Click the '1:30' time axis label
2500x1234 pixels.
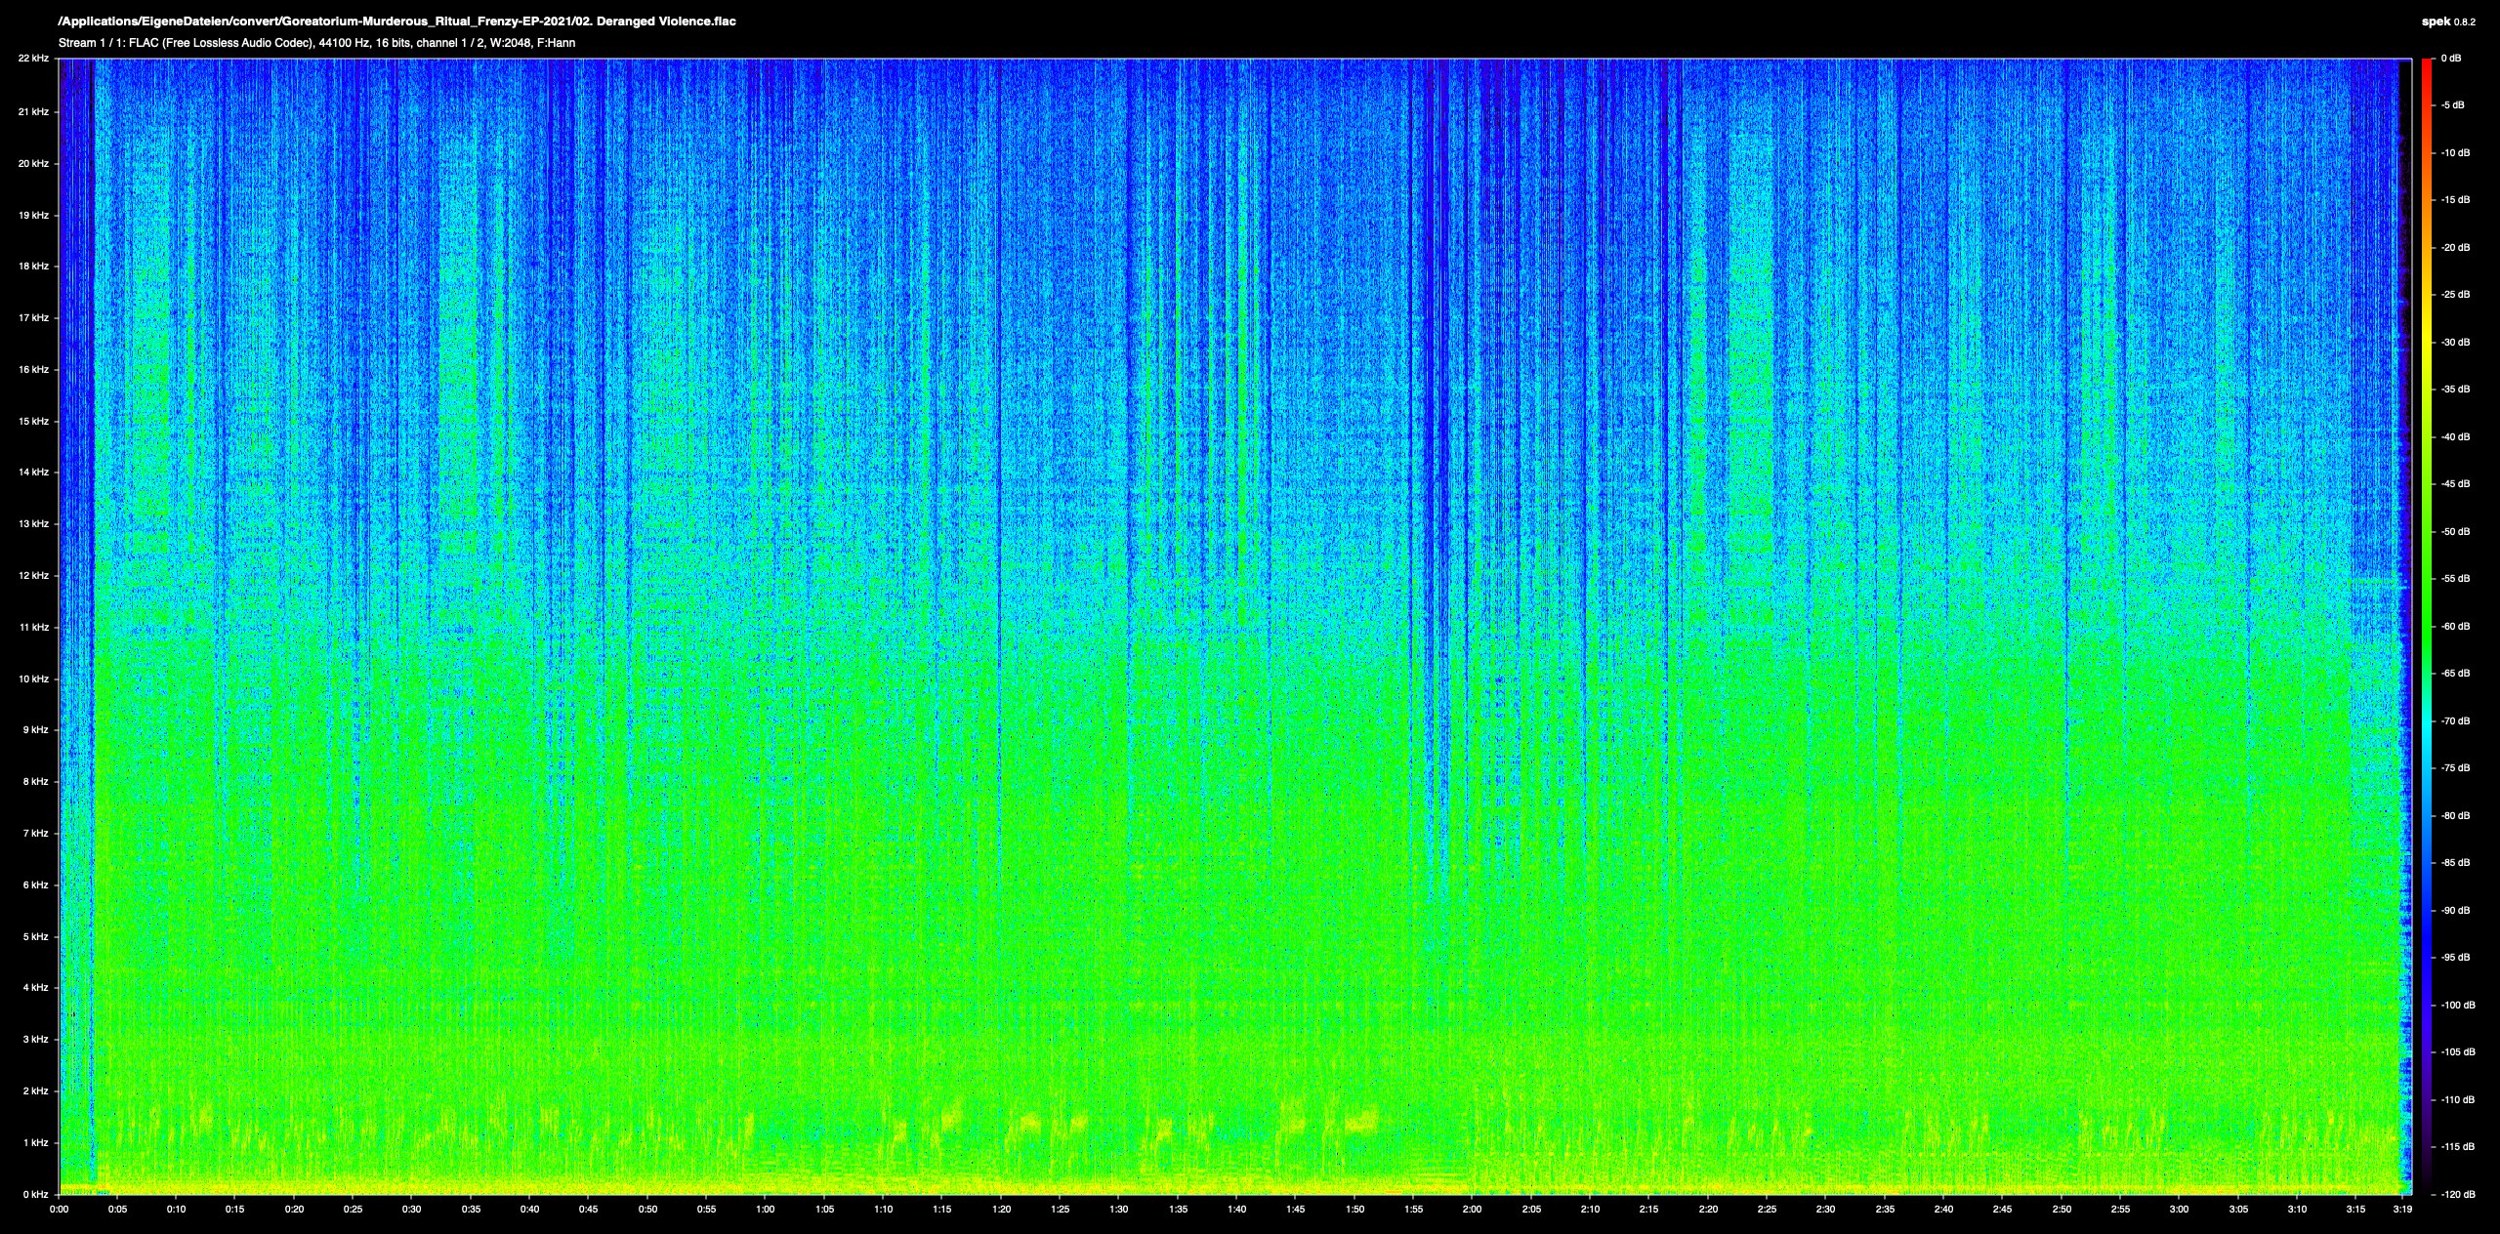[x=1119, y=1210]
